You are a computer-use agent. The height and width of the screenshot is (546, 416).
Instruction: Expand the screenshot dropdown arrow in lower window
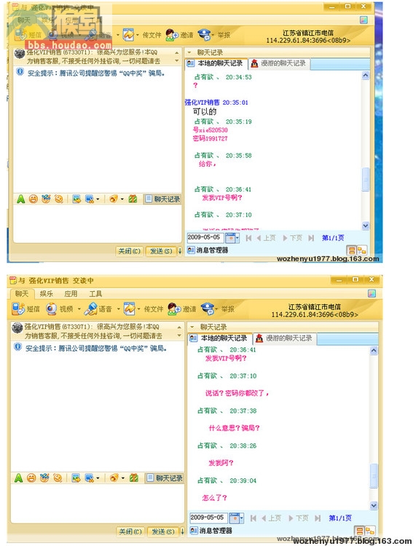pyautogui.click(x=98, y=478)
